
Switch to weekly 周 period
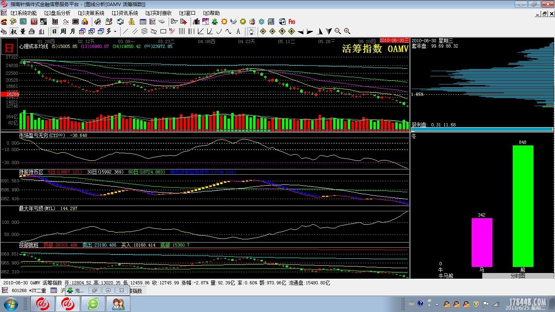click(63, 31)
